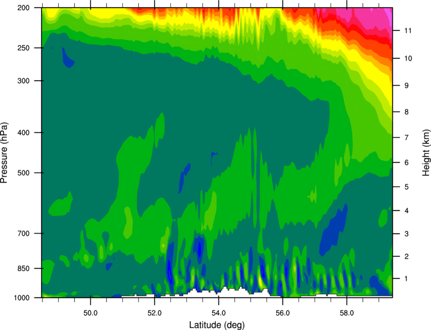Select the 400 pressure tick label
Screen dimensions: 431x330
click(x=24, y=133)
